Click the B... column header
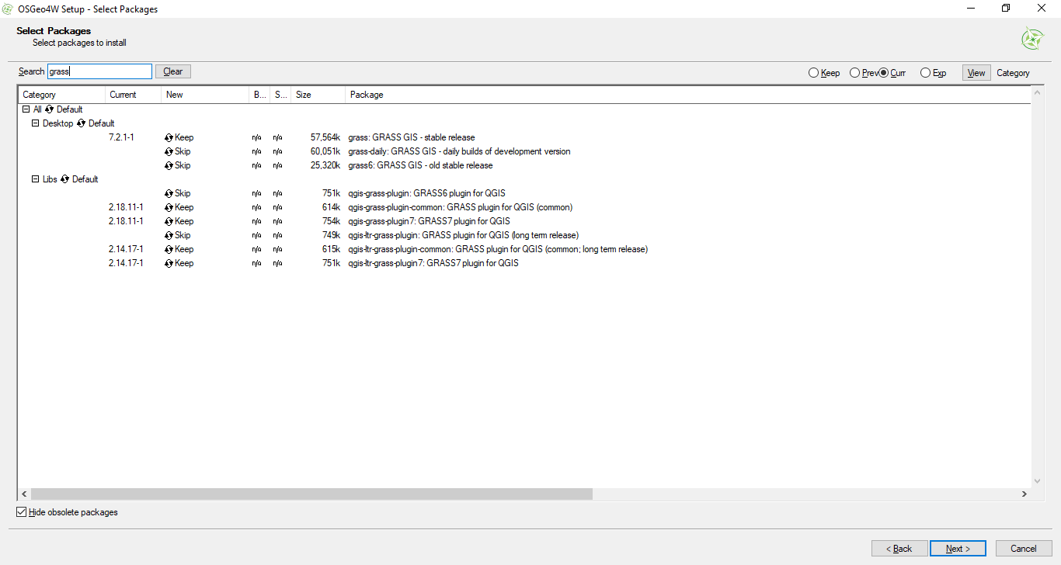The width and height of the screenshot is (1061, 565). (x=259, y=95)
